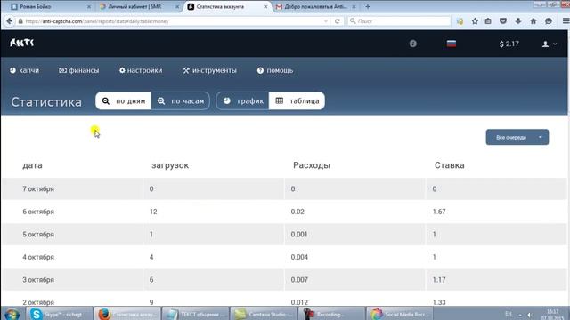Click the 0.007 expense value

299,280
